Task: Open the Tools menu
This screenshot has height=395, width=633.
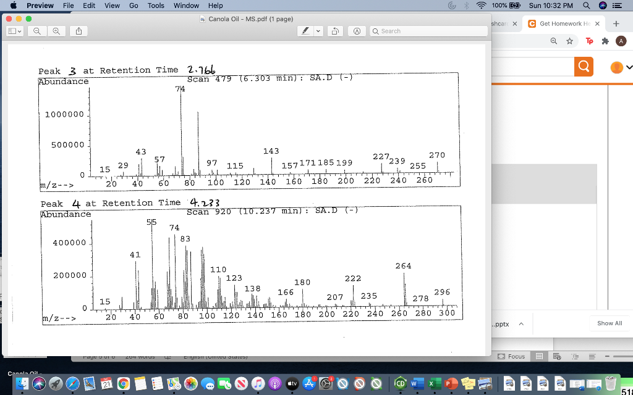Action: click(x=155, y=6)
